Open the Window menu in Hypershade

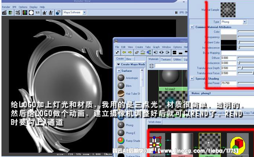pyautogui.click(x=167, y=47)
